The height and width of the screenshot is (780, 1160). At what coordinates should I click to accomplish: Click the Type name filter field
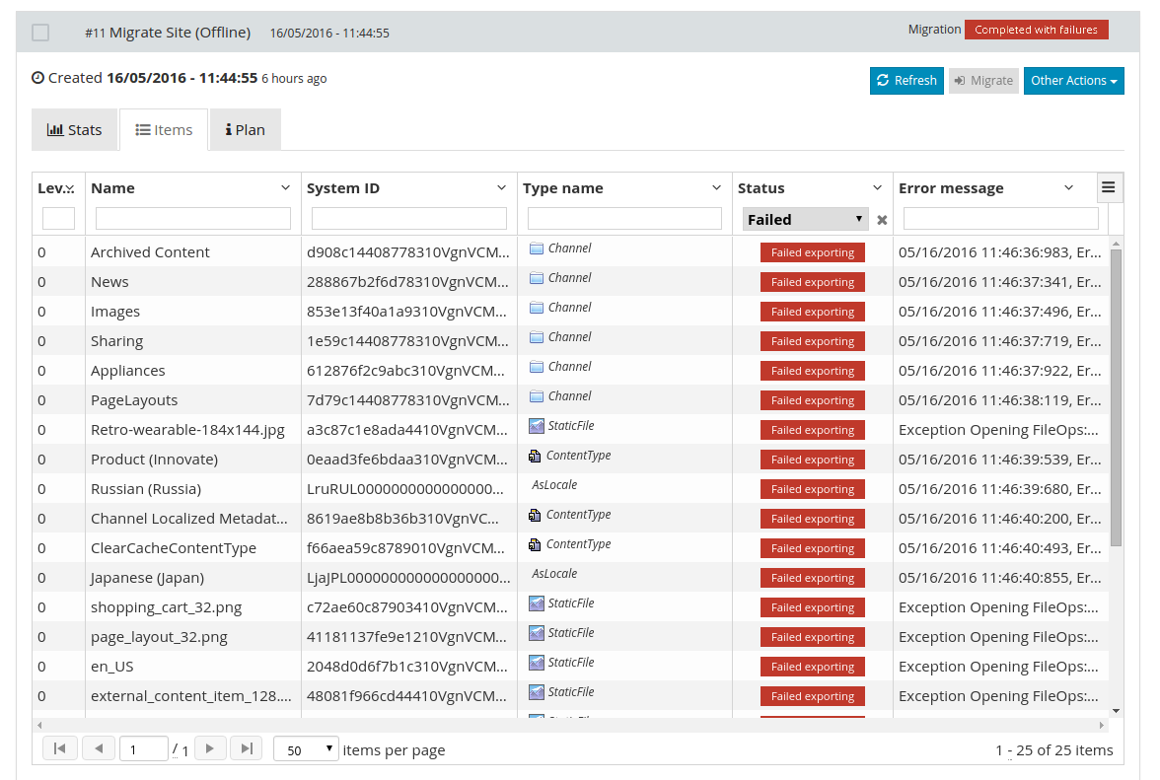[624, 218]
